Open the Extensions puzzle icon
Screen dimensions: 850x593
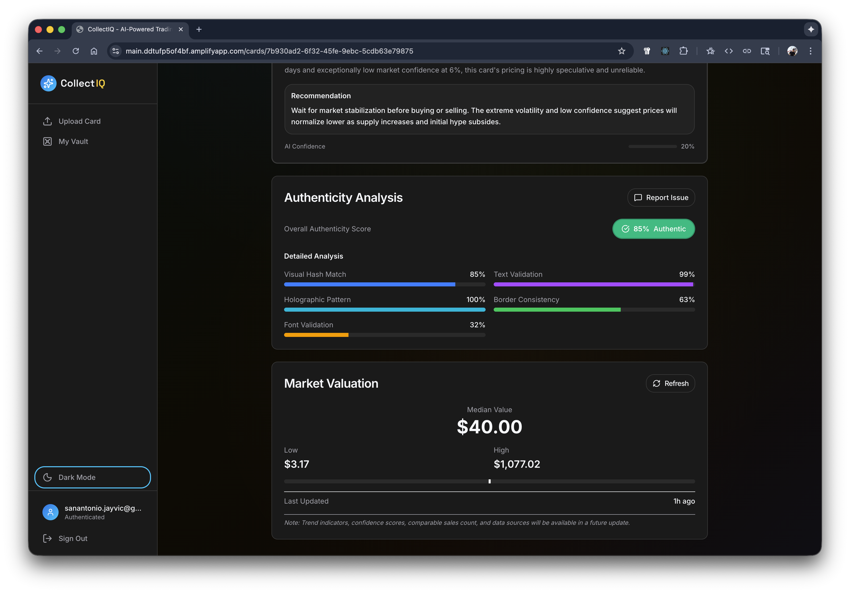[x=683, y=51]
